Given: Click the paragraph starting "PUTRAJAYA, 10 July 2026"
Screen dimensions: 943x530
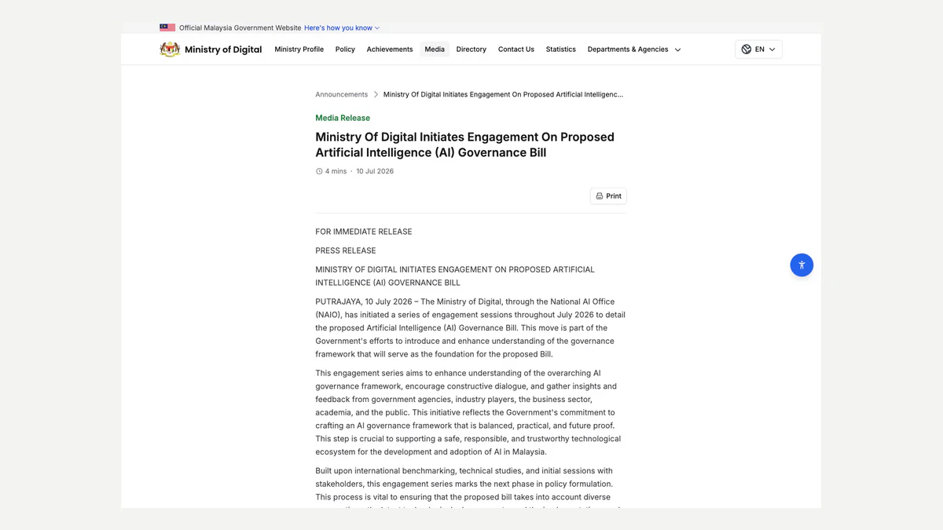Looking at the screenshot, I should [471, 328].
